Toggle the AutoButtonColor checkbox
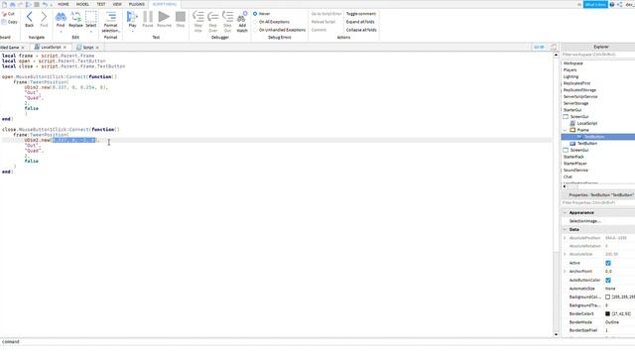 pos(608,280)
